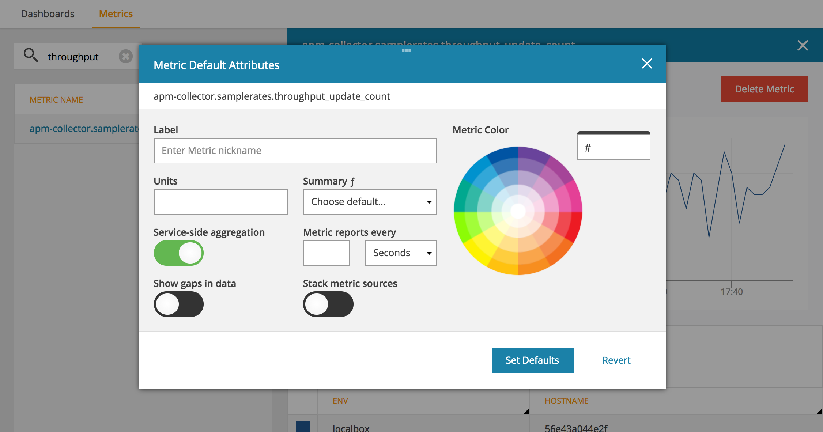Disable Service-side aggregation toggle
The image size is (823, 432).
click(x=178, y=253)
